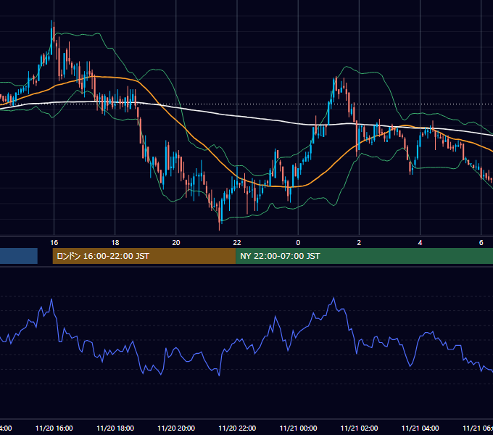Image resolution: width=493 pixels, height=435 pixels.
Task: Select the ロンドン 16:00-22:00 JST session bar
Action: coord(144,256)
